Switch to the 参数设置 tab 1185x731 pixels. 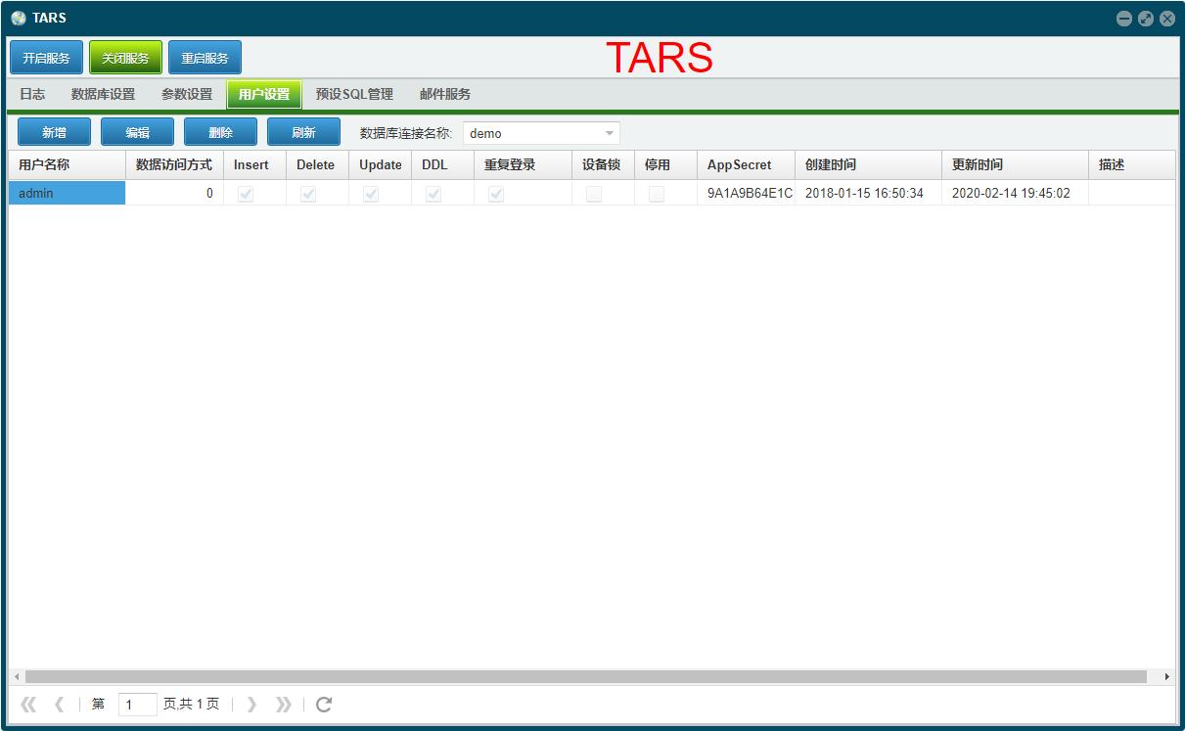pos(187,94)
